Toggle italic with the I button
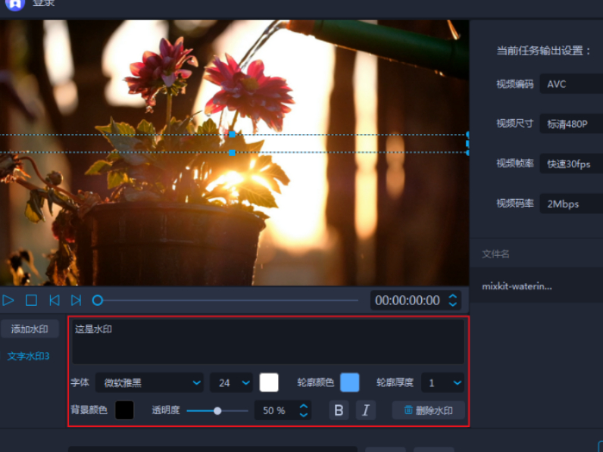Viewport: 603px width, 452px height. 366,410
